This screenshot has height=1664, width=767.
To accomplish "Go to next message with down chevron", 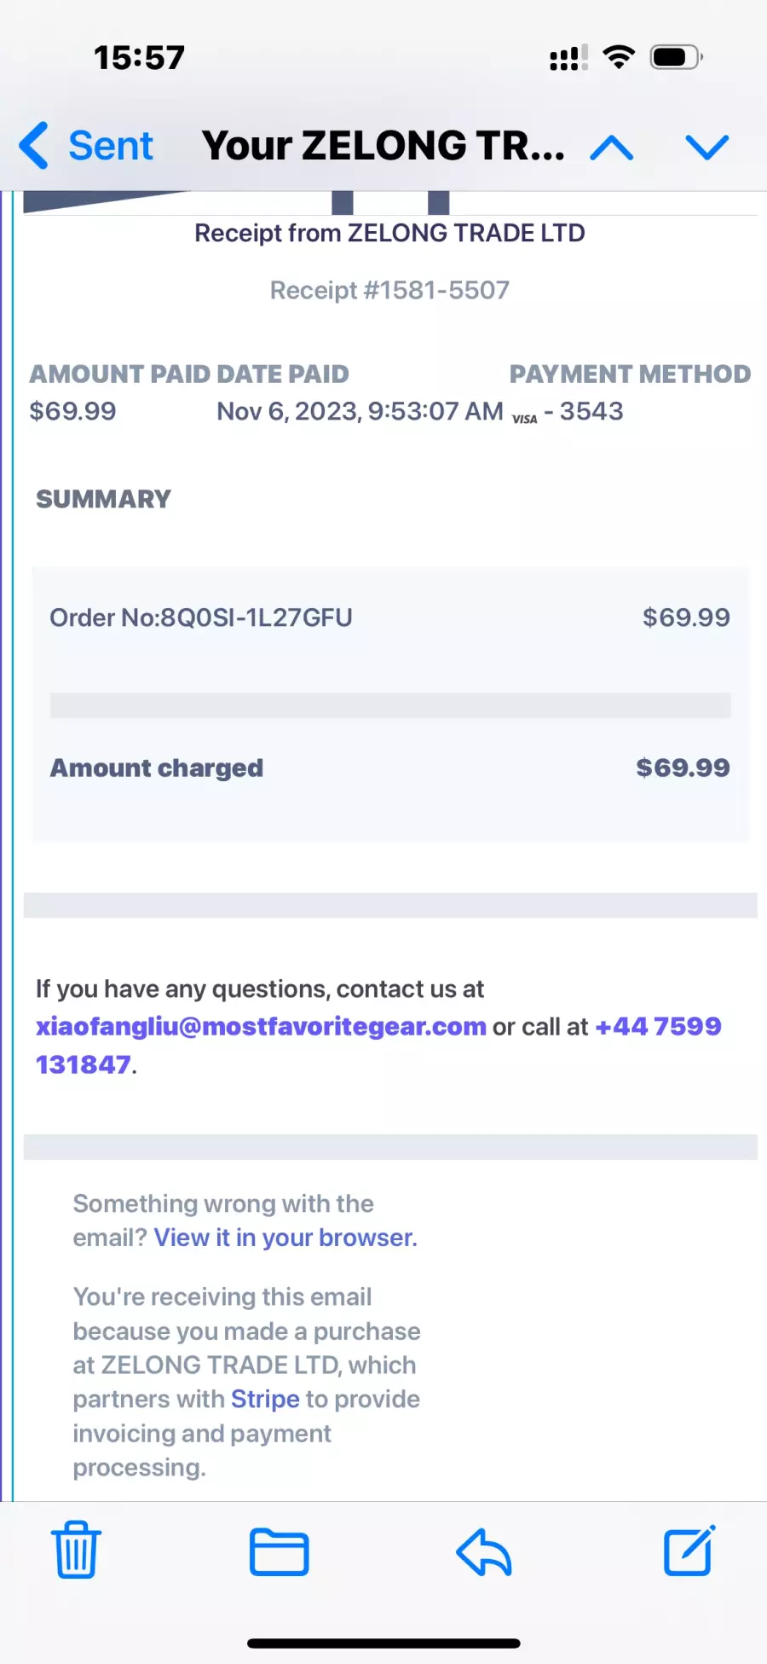I will (x=707, y=148).
